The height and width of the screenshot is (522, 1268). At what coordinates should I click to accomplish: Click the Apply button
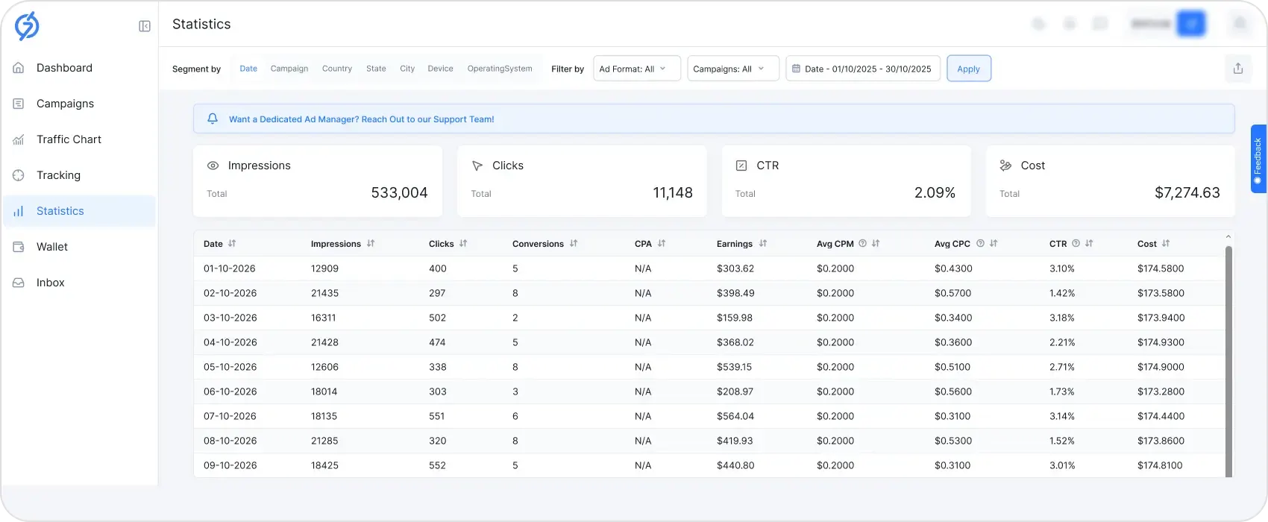click(969, 69)
